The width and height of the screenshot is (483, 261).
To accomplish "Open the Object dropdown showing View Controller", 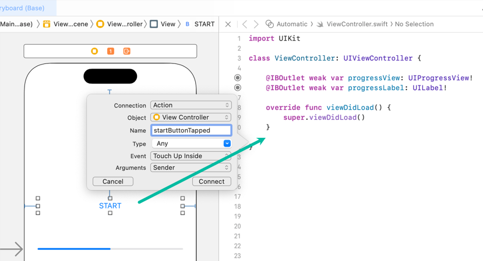I will (191, 117).
